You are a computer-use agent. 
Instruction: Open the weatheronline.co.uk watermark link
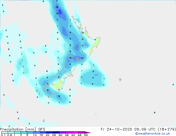[x=155, y=134]
